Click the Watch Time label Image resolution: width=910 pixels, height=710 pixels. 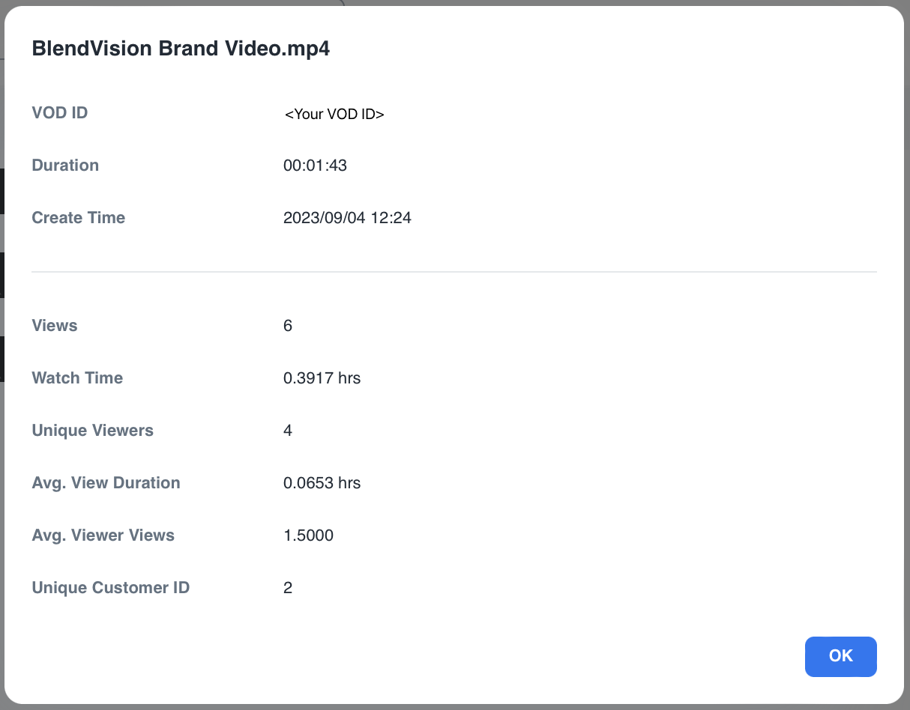(77, 378)
